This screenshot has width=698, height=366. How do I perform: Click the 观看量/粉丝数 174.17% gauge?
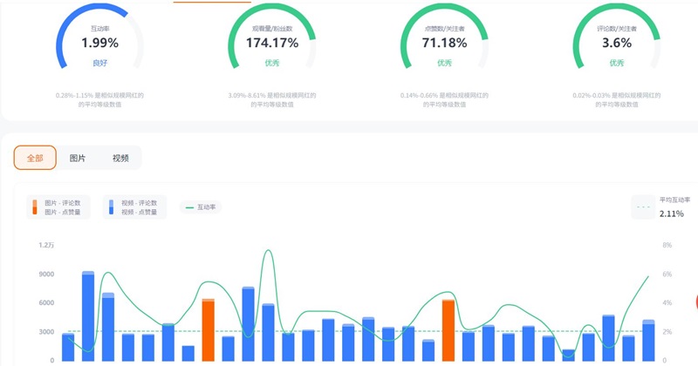(271, 43)
